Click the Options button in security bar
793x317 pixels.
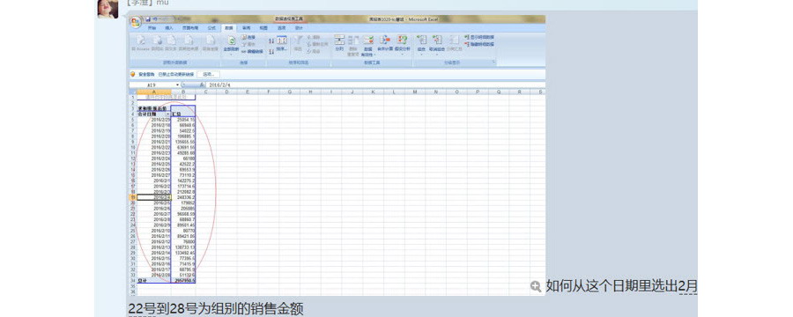208,74
